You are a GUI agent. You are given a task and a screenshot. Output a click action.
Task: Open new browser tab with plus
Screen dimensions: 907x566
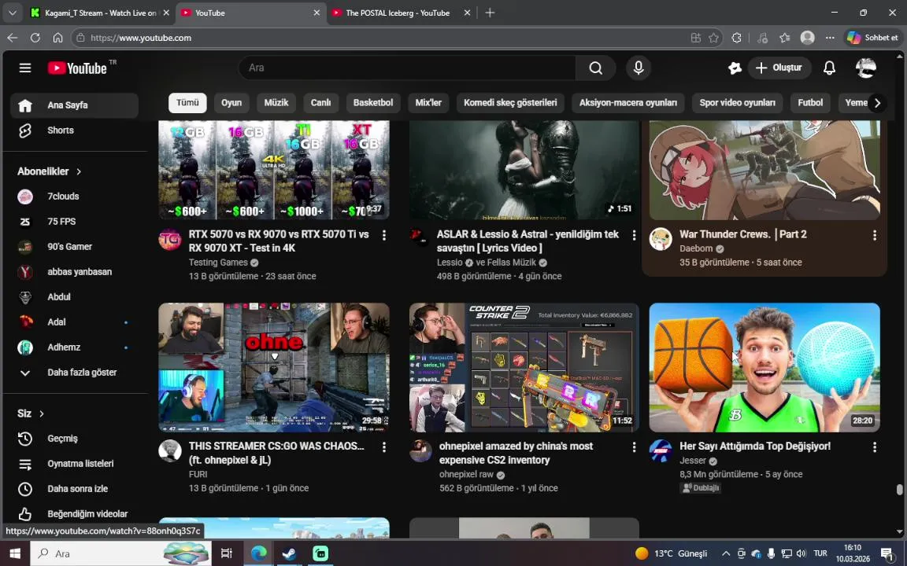[490, 13]
